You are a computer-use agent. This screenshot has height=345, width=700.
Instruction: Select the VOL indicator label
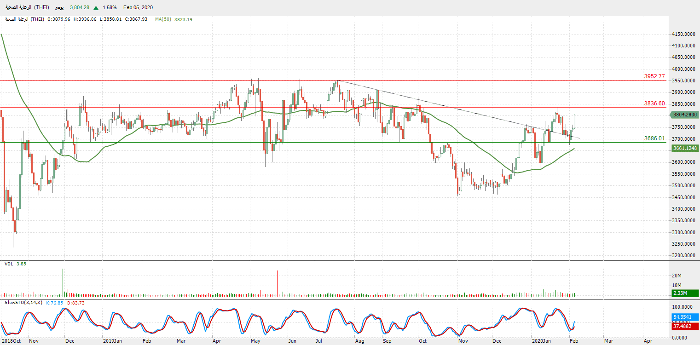coord(9,264)
